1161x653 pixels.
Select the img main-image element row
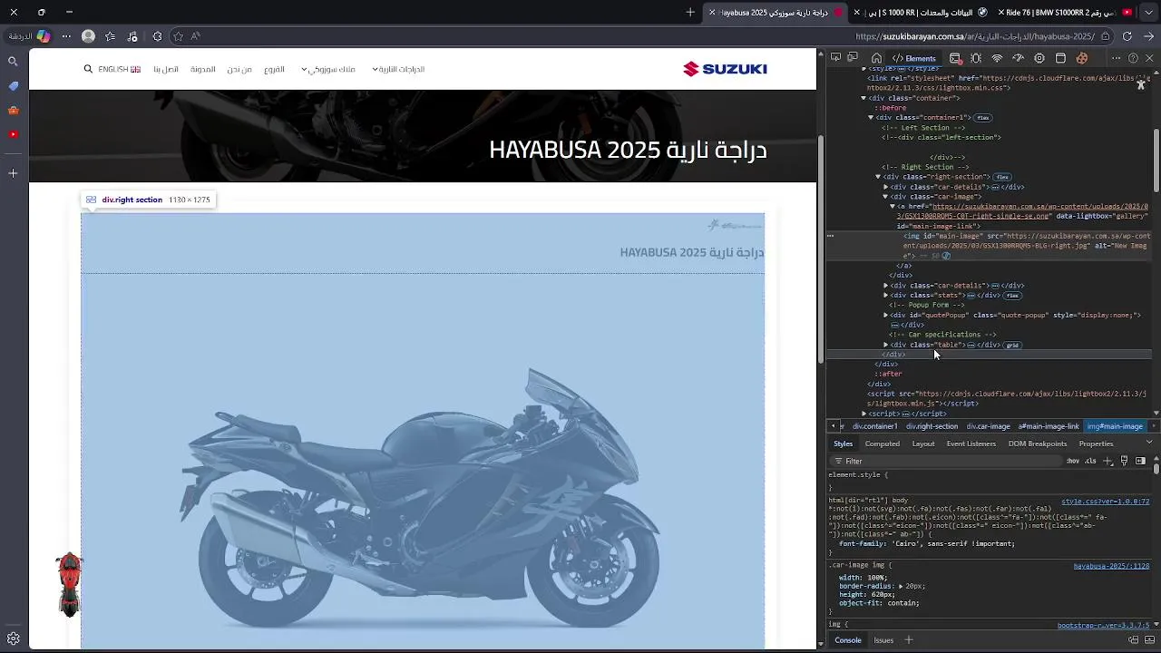(x=989, y=246)
